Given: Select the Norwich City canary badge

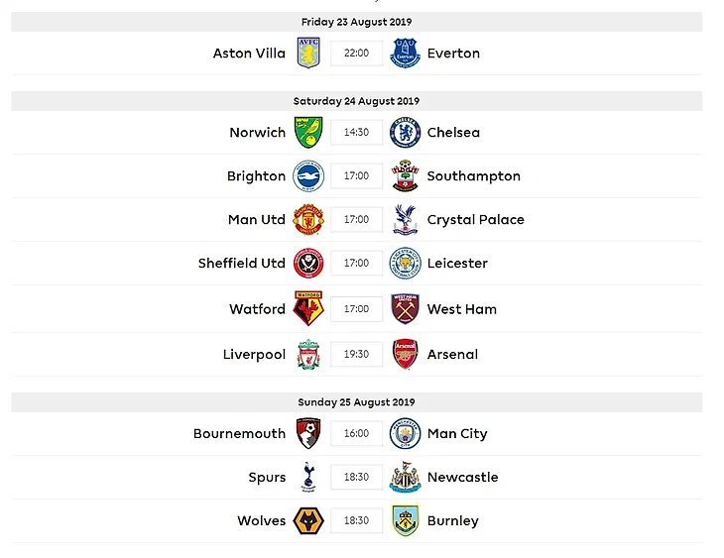Looking at the screenshot, I should [308, 133].
